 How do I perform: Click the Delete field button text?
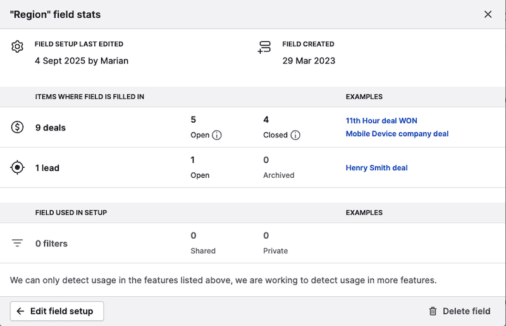tap(466, 311)
